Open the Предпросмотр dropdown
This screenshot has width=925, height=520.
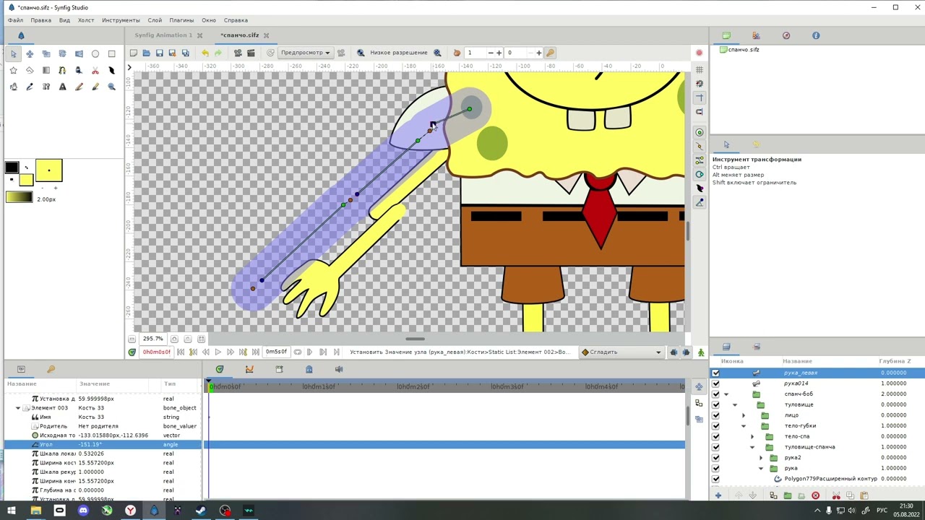(305, 53)
